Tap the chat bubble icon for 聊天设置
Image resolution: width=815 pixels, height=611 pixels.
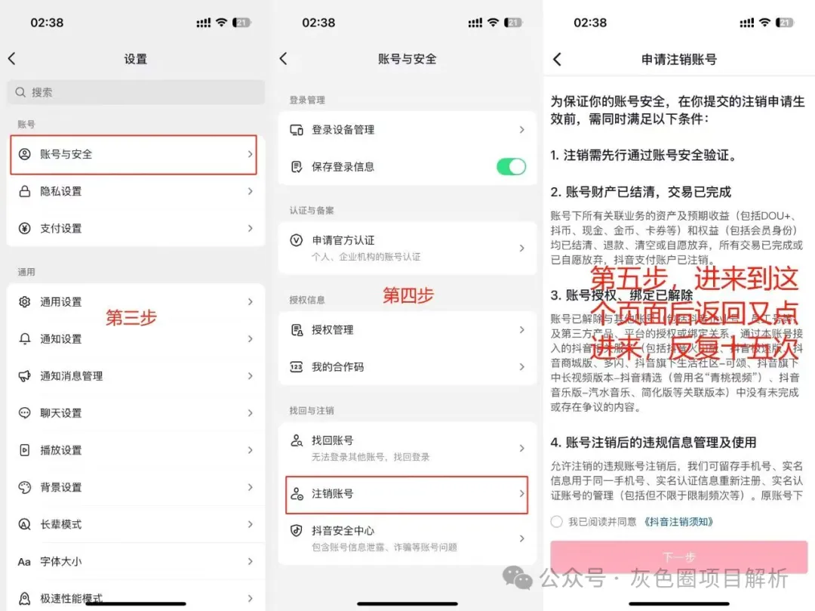pyautogui.click(x=25, y=413)
